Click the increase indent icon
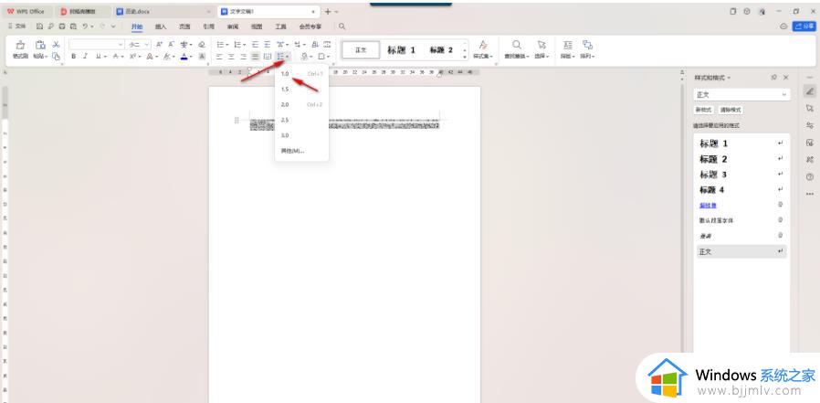Screen dimensions: 820x403 click(268, 45)
